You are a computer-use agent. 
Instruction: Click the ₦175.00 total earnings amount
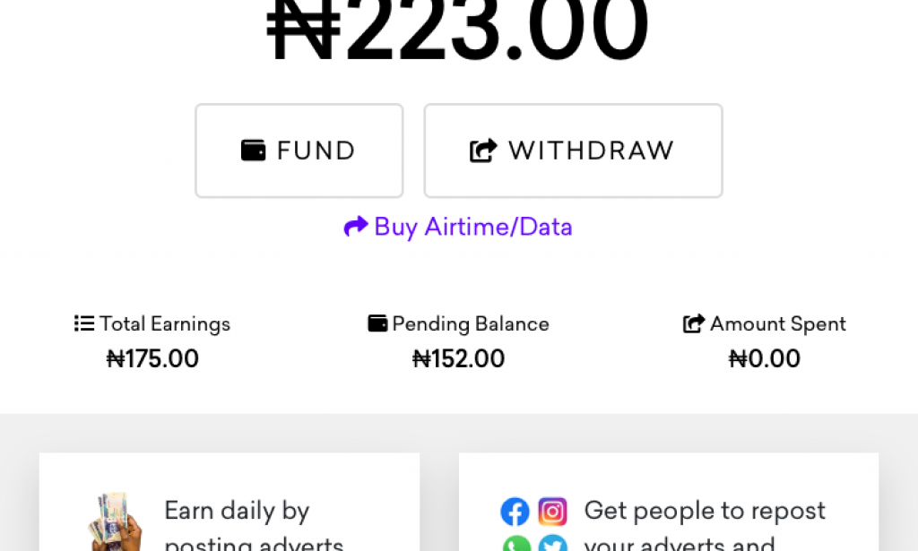point(152,359)
